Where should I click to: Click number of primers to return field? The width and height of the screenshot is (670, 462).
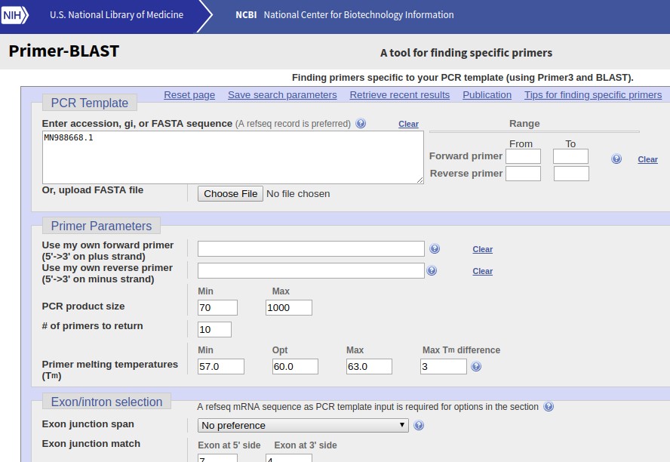214,329
